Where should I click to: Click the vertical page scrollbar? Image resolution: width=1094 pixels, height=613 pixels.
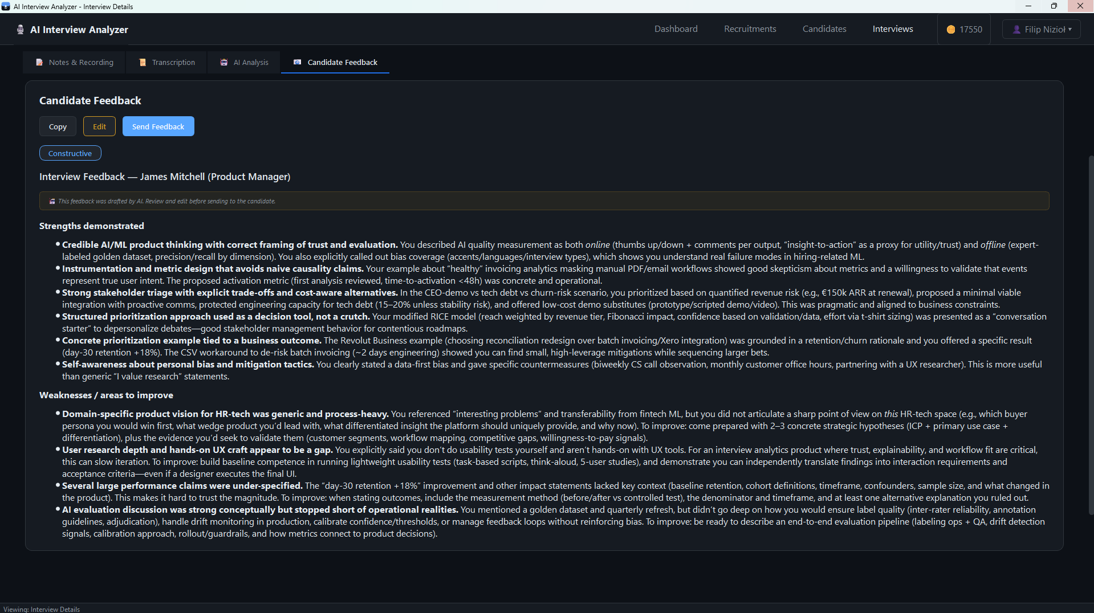click(1091, 336)
